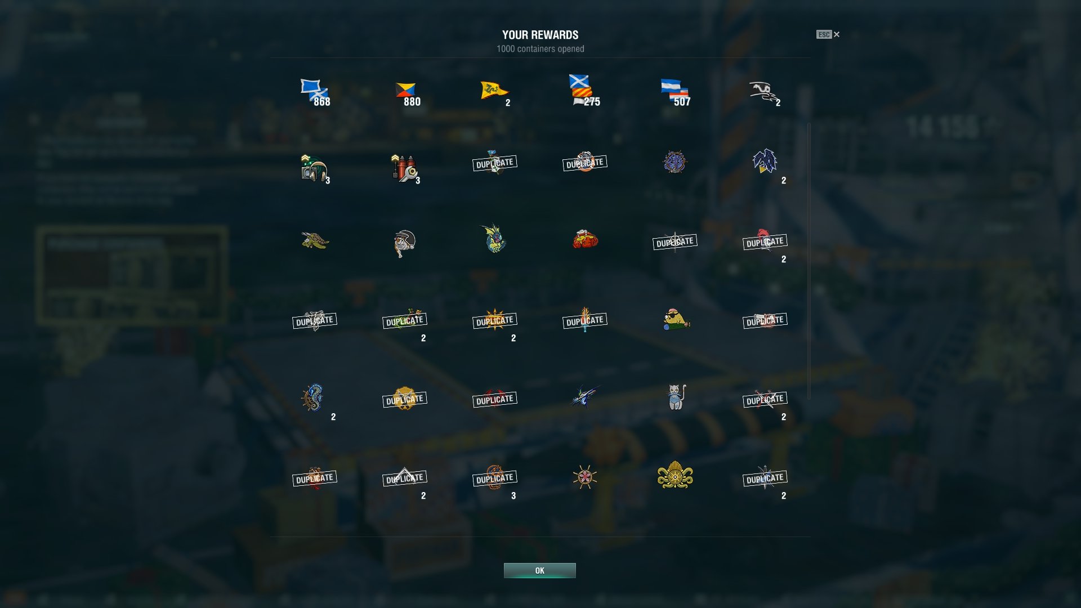Select the blue signal flags with 868
The height and width of the screenshot is (608, 1081).
click(x=315, y=92)
